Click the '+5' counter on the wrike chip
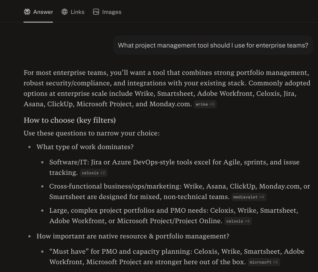 (211, 104)
